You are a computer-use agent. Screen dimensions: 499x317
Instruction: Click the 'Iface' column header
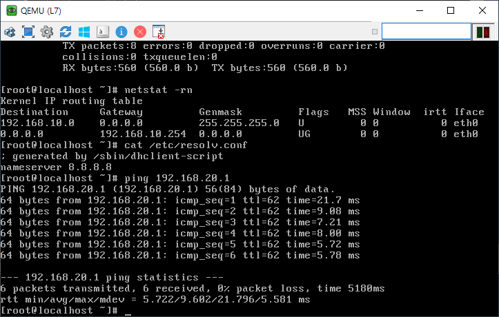click(x=469, y=112)
